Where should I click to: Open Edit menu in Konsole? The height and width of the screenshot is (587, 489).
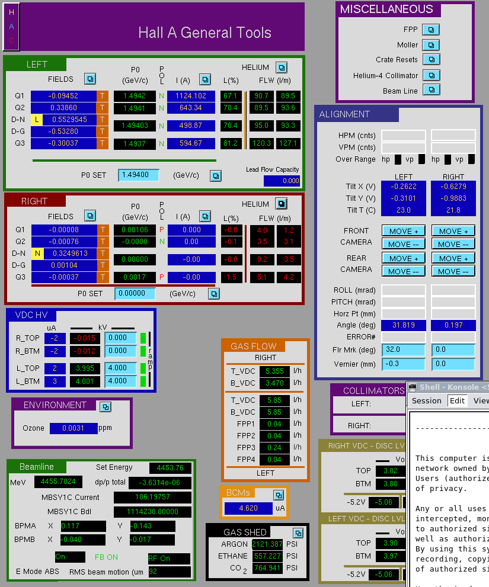coord(457,400)
